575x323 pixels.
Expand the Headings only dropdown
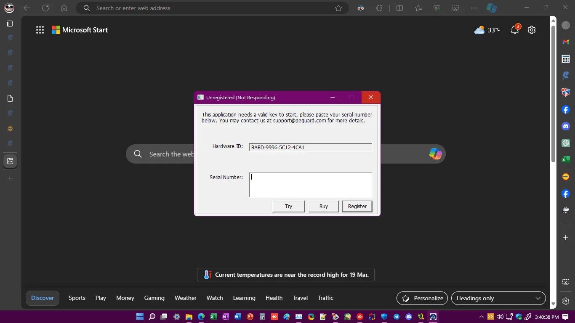498,298
